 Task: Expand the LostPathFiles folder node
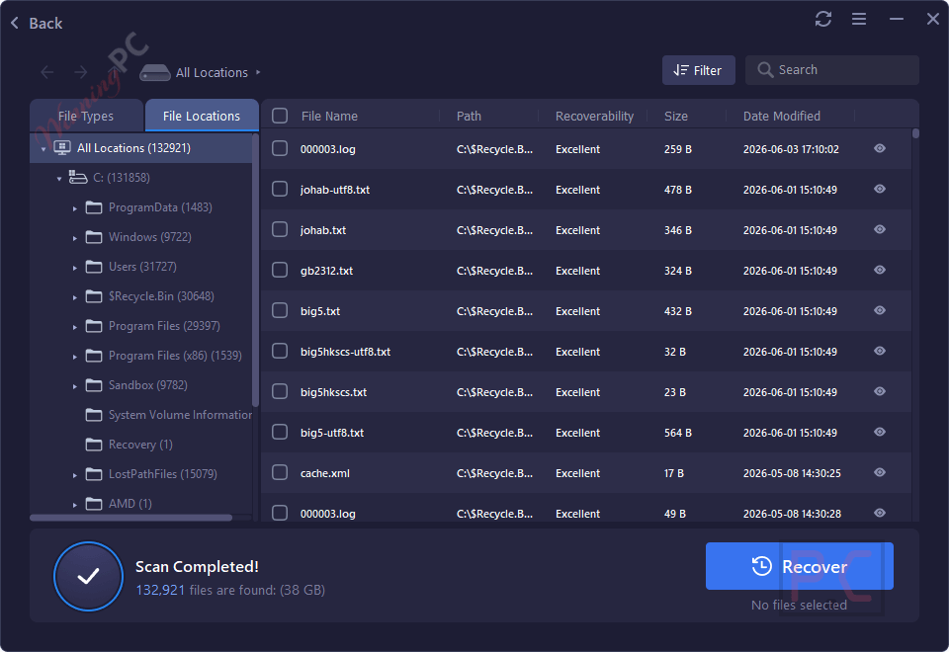(x=74, y=475)
